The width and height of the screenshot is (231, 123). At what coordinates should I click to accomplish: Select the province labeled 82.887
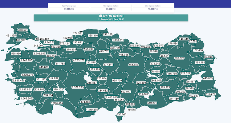(x=208, y=57)
